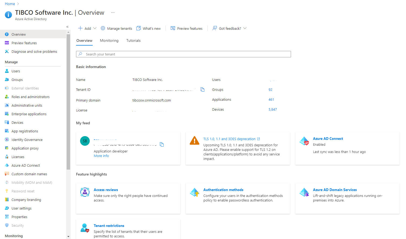Open the Tenant restrictions link

[109, 226]
